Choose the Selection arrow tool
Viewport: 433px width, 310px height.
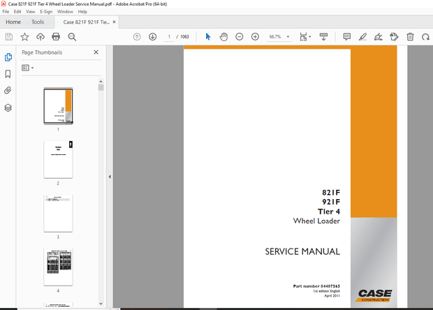(x=208, y=36)
